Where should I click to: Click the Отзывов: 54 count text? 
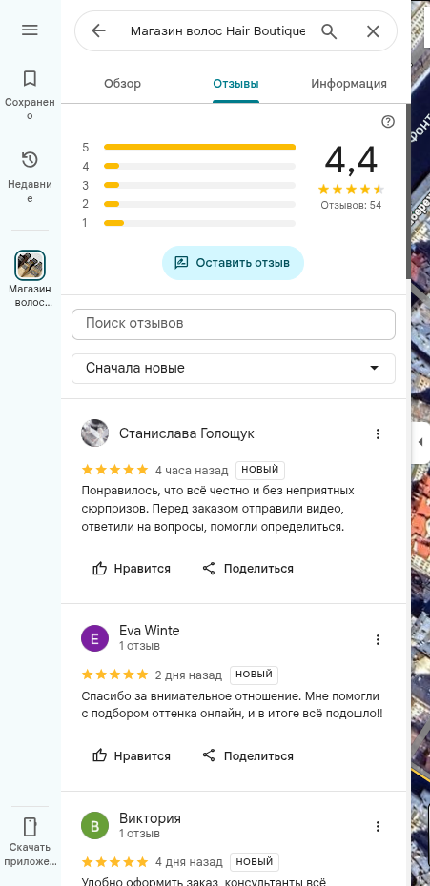pyautogui.click(x=351, y=205)
